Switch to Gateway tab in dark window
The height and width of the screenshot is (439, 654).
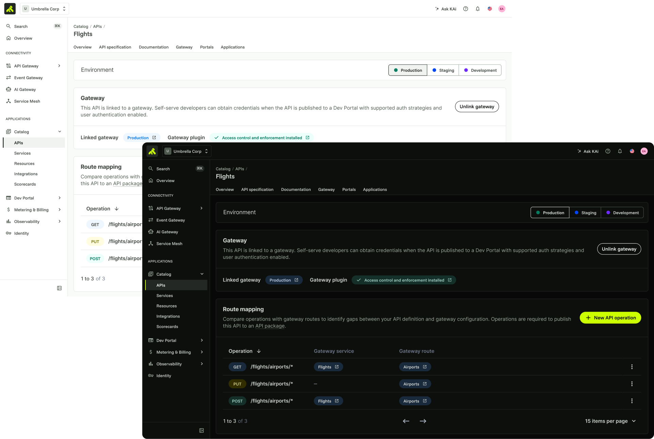[x=326, y=190]
